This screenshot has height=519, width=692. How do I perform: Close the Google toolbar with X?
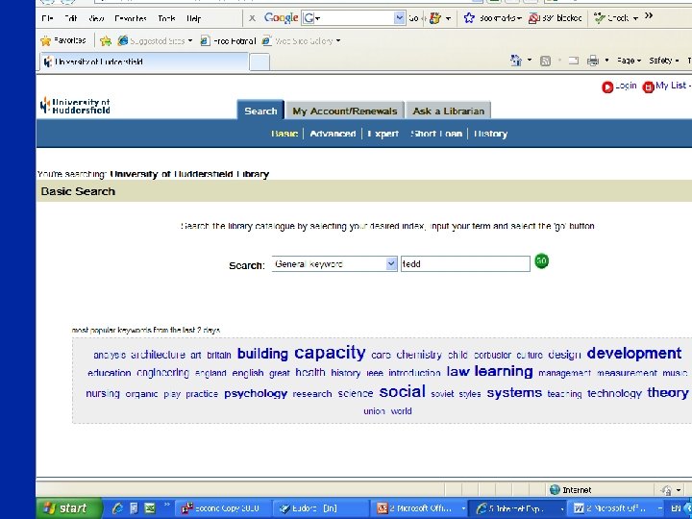coord(252,18)
